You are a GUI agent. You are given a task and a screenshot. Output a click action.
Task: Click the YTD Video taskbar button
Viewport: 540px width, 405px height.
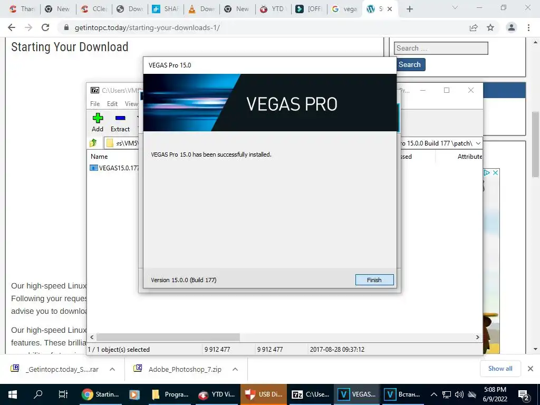point(217,394)
